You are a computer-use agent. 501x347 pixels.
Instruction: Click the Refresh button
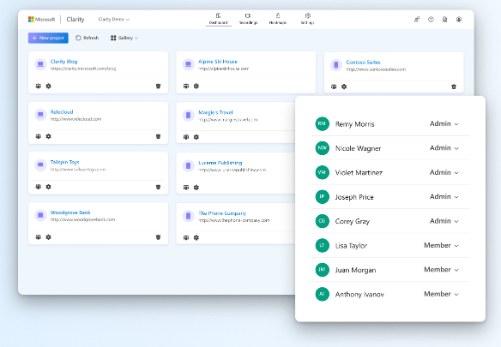click(87, 38)
